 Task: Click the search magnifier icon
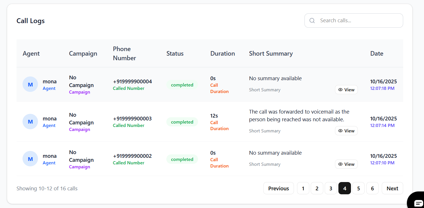tap(312, 21)
